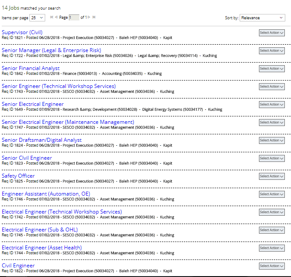Screen dimensions: 291x277
Task: Expand Select Action for Senior Financial Analyst
Action: pyautogui.click(x=272, y=69)
